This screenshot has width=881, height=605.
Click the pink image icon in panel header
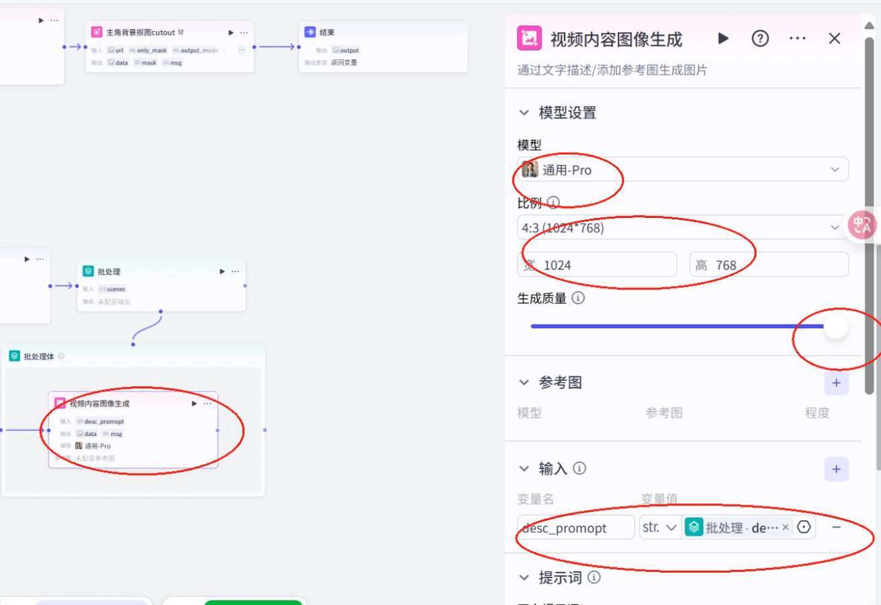point(529,38)
